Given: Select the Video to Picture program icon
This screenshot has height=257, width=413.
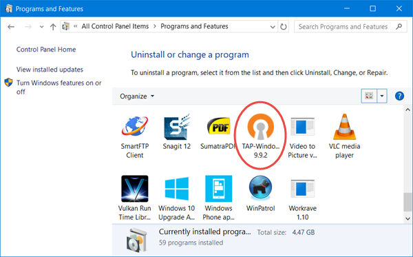Looking at the screenshot, I should click(302, 127).
